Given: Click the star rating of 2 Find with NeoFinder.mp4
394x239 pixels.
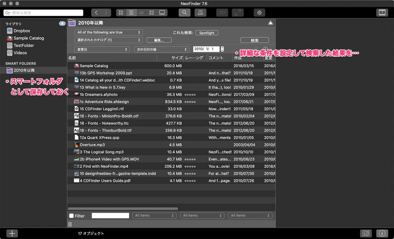Looking at the screenshot, I should click(x=190, y=166).
